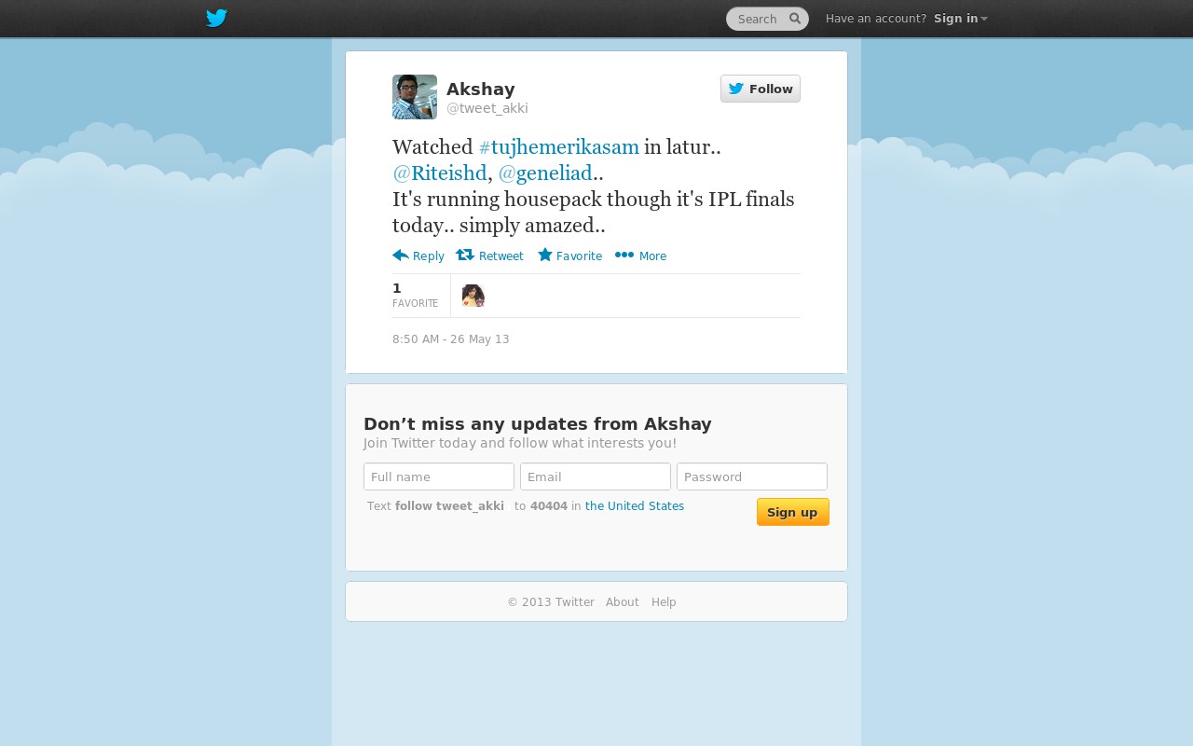The width and height of the screenshot is (1193, 746).
Task: Select the 'Don't miss any updates from Akshay' heading
Action: pyautogui.click(x=538, y=424)
